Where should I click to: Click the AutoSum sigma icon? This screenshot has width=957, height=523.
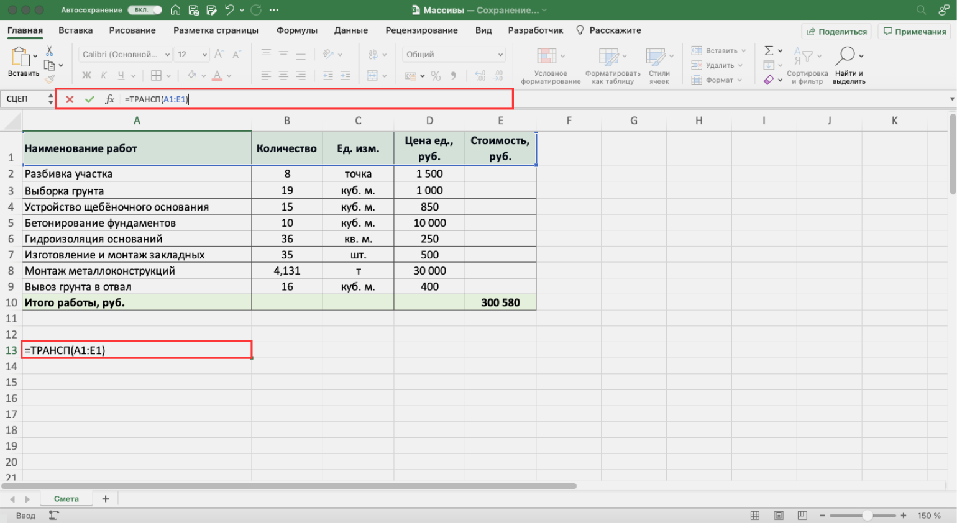[x=769, y=50]
